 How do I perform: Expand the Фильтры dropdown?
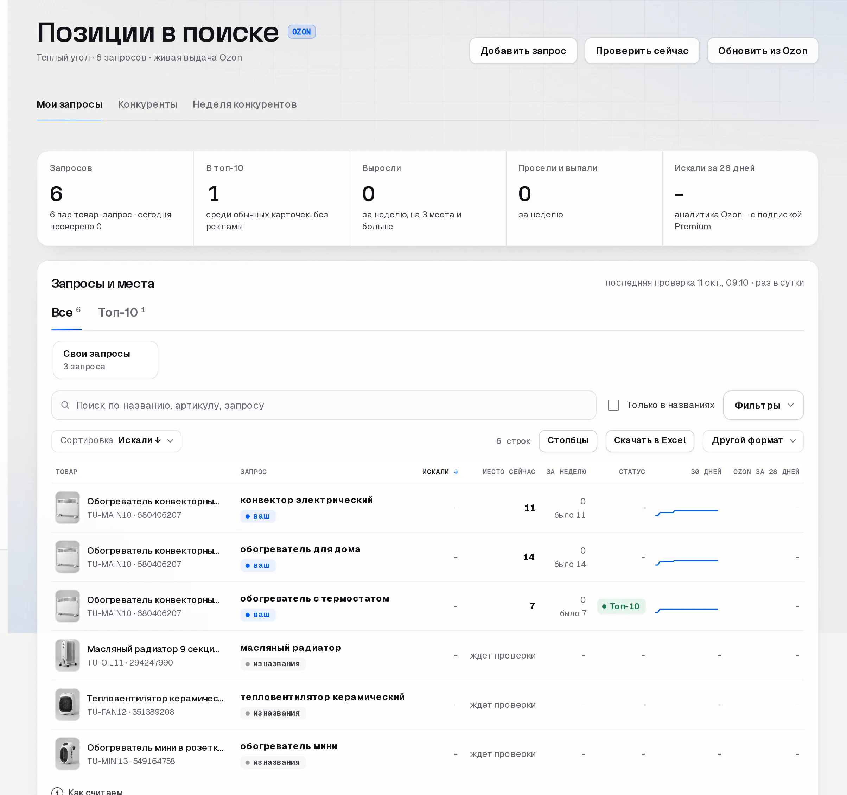[764, 405]
